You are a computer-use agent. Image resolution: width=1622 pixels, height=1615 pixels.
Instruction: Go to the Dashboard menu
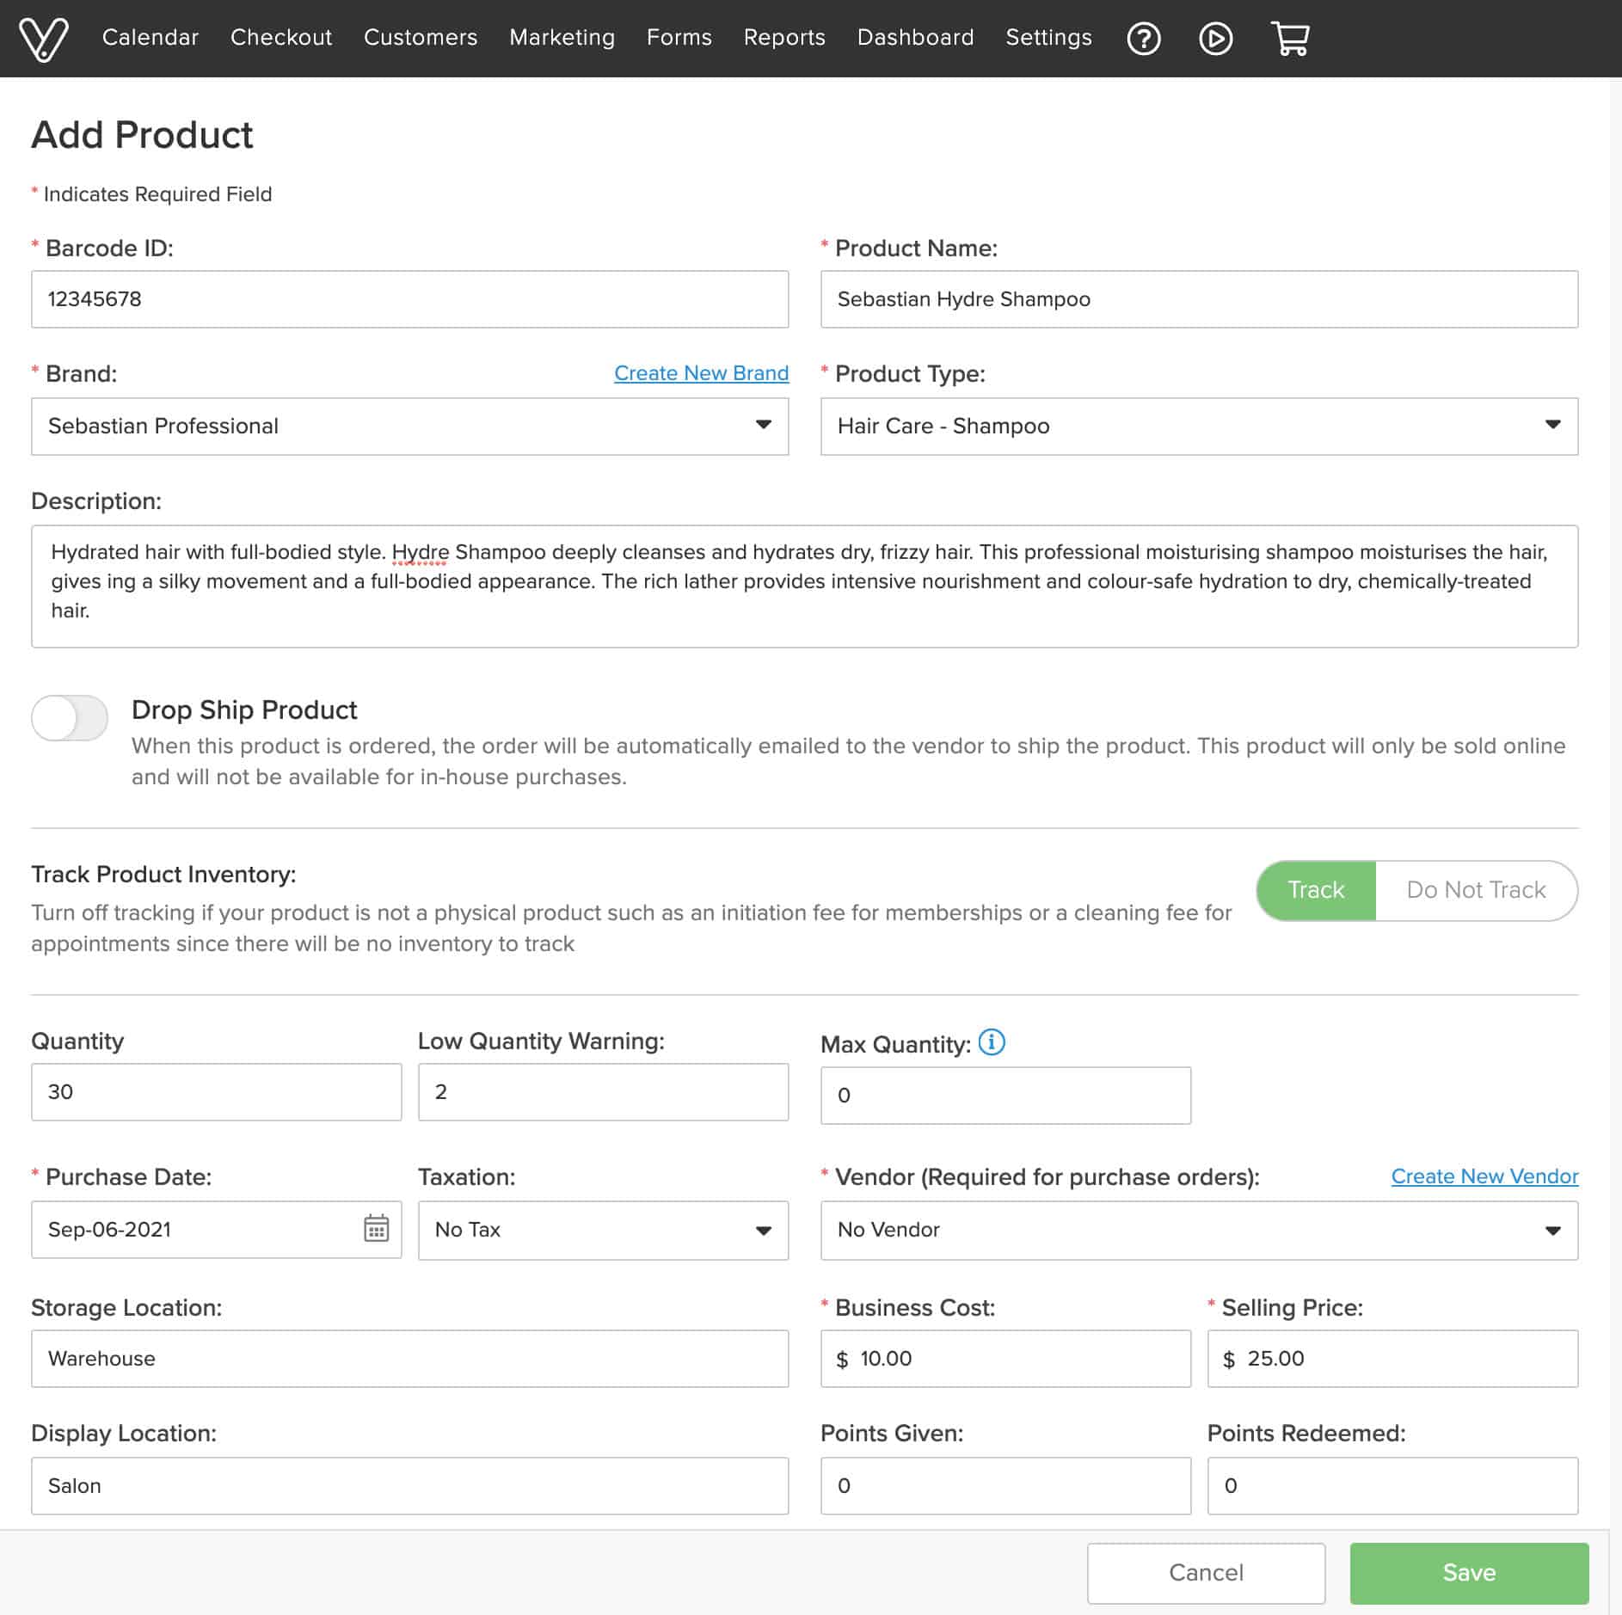[x=916, y=38]
